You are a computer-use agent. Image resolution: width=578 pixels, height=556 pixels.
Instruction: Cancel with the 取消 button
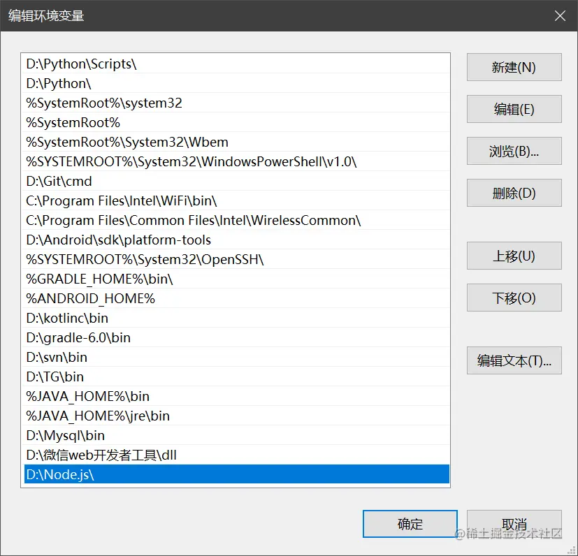click(514, 524)
